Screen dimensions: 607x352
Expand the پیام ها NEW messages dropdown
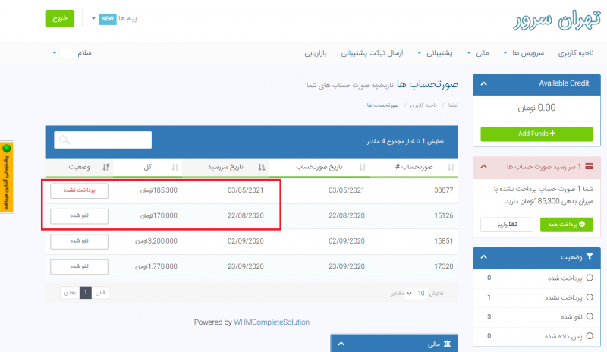coord(93,18)
